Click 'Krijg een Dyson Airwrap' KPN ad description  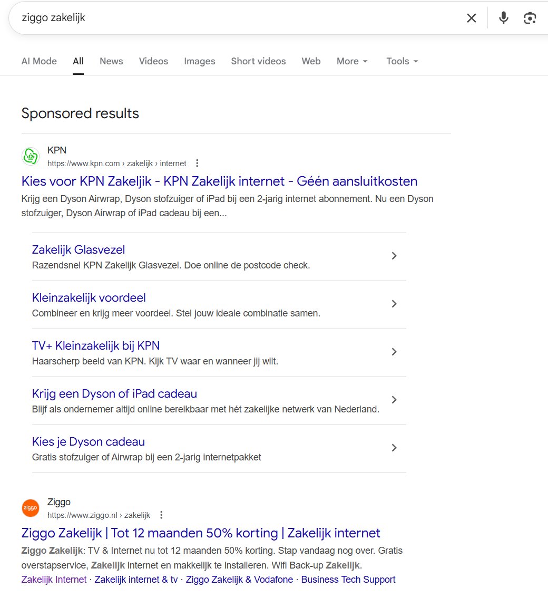(x=228, y=206)
